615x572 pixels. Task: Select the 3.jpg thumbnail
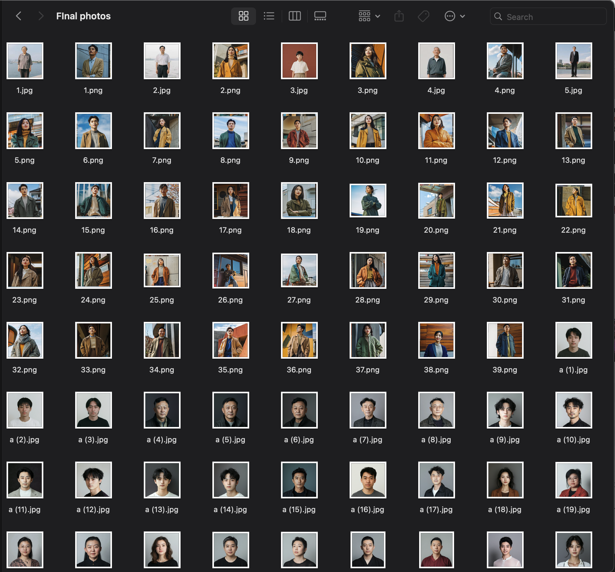point(299,61)
